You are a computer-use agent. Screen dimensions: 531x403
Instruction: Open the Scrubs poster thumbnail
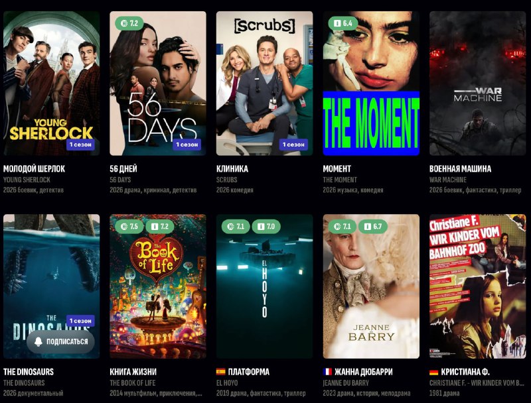tap(264, 84)
